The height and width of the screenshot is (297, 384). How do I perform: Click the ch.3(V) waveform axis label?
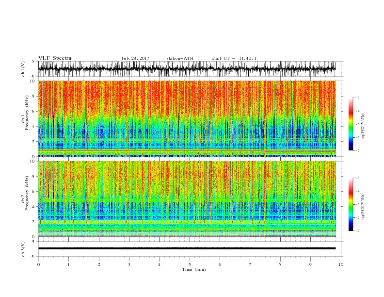pos(23,249)
